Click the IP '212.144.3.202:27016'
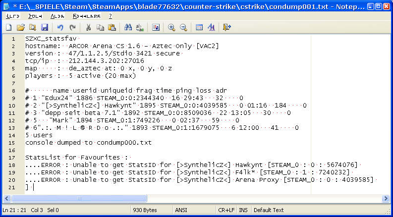 coord(106,61)
